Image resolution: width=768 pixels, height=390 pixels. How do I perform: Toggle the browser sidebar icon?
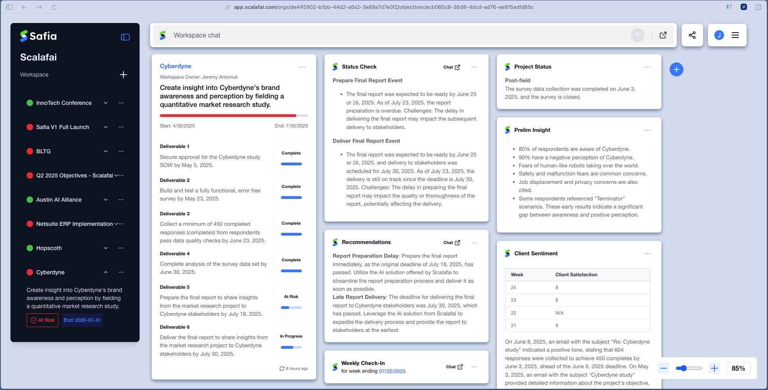click(x=9, y=7)
